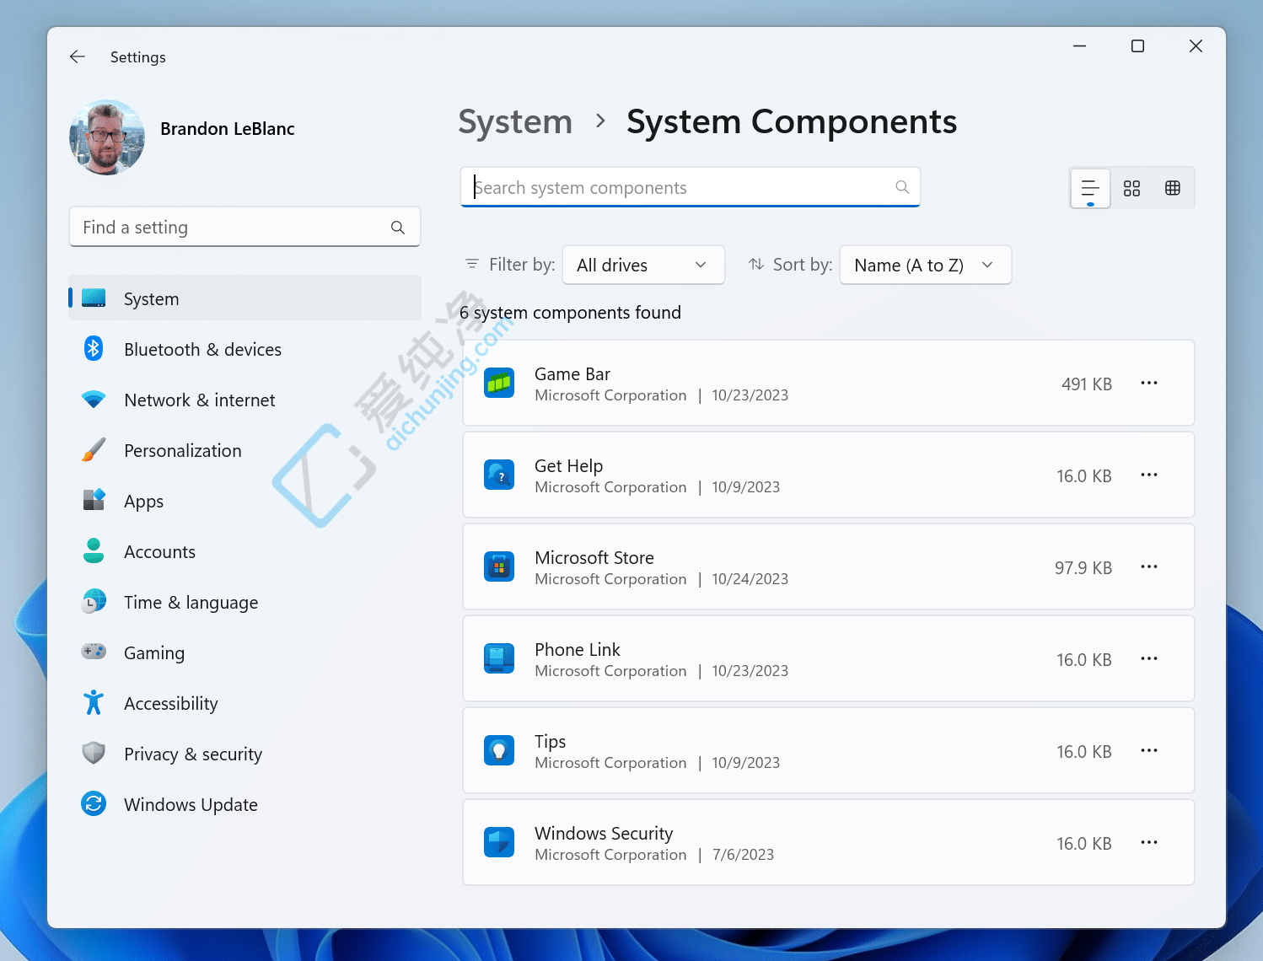Select the list view layout icon
Screen dimensions: 1263x961
pyautogui.click(x=1089, y=188)
